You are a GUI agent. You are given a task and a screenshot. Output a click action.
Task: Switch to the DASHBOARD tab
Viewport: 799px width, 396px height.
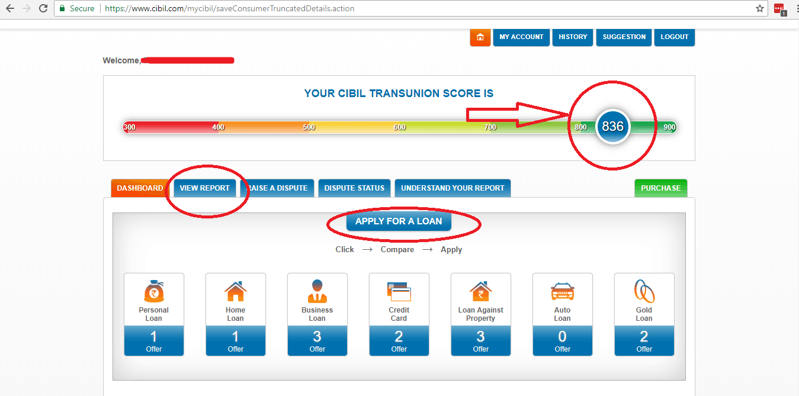140,188
